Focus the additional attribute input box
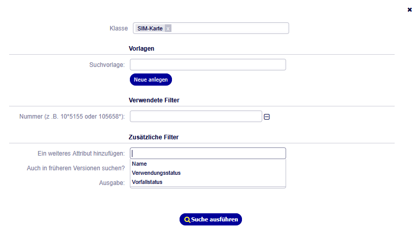The image size is (419, 229). tap(208, 153)
